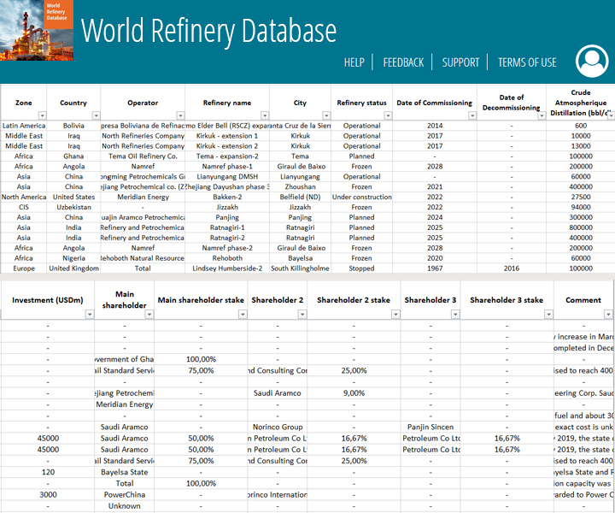Click the SUPPORT link
The width and height of the screenshot is (615, 513).
(460, 62)
